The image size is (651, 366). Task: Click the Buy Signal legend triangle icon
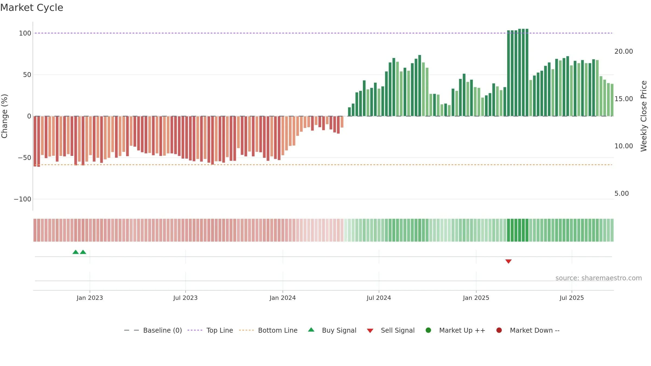click(311, 330)
